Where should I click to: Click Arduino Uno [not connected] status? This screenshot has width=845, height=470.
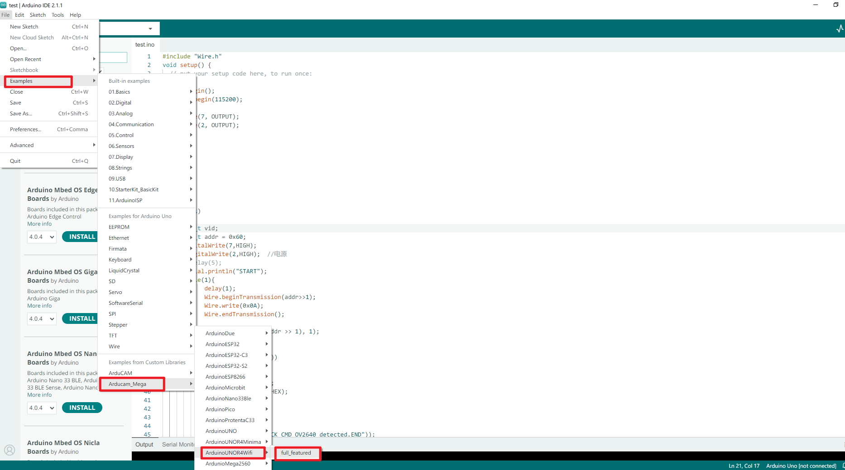pos(801,466)
